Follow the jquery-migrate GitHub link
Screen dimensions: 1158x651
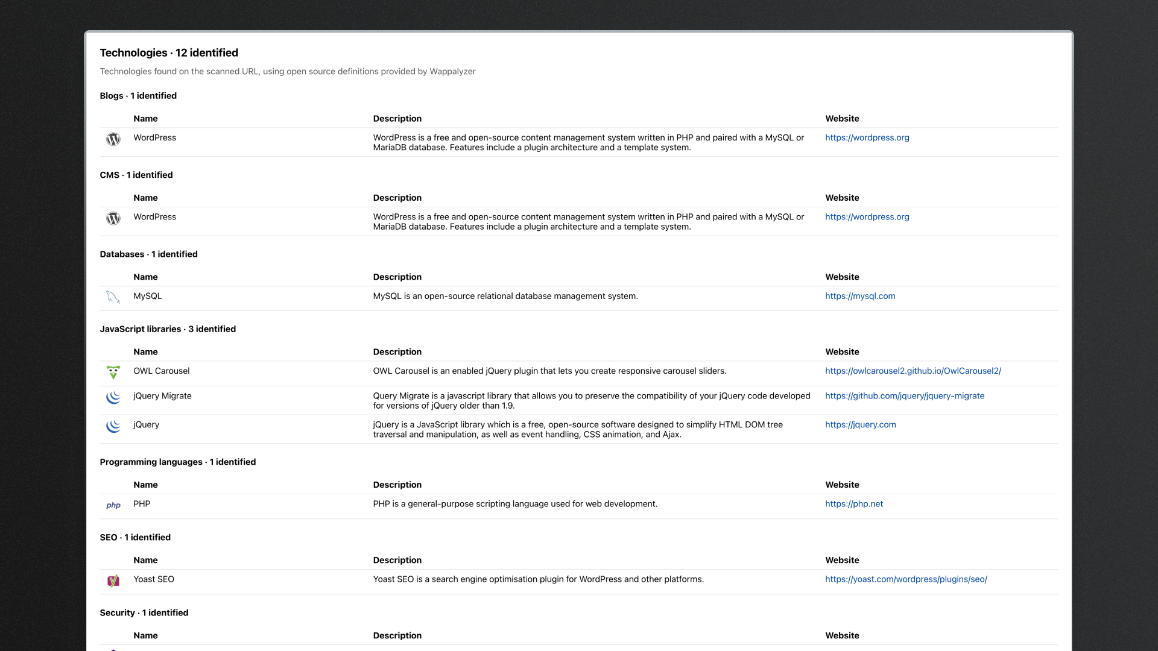click(x=904, y=395)
